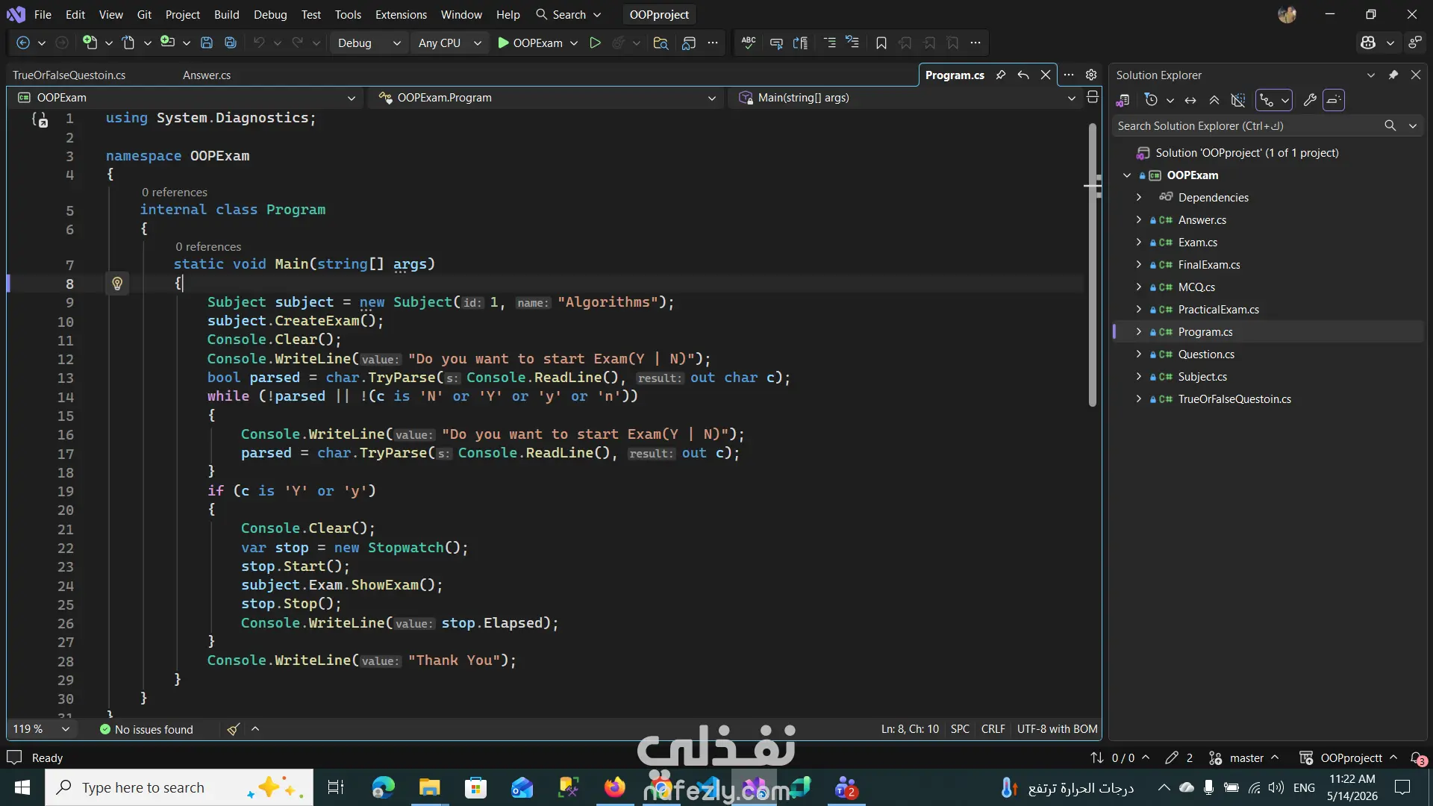Open Firefox from the taskbar
1433x806 pixels.
[x=615, y=787]
